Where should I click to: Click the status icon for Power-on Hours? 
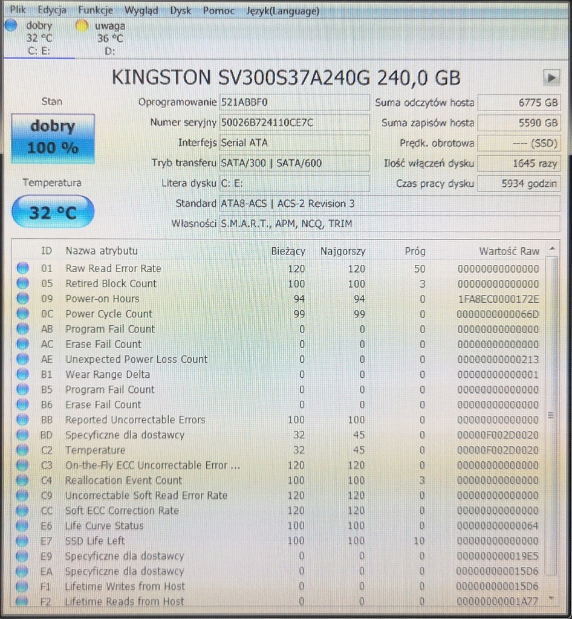pos(23,299)
